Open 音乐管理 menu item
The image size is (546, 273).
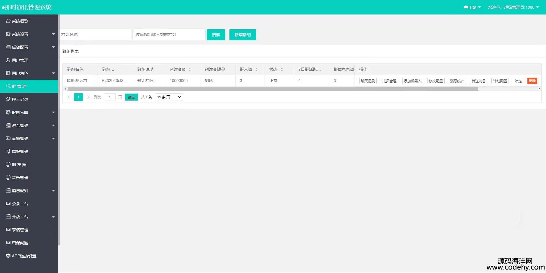click(x=29, y=177)
